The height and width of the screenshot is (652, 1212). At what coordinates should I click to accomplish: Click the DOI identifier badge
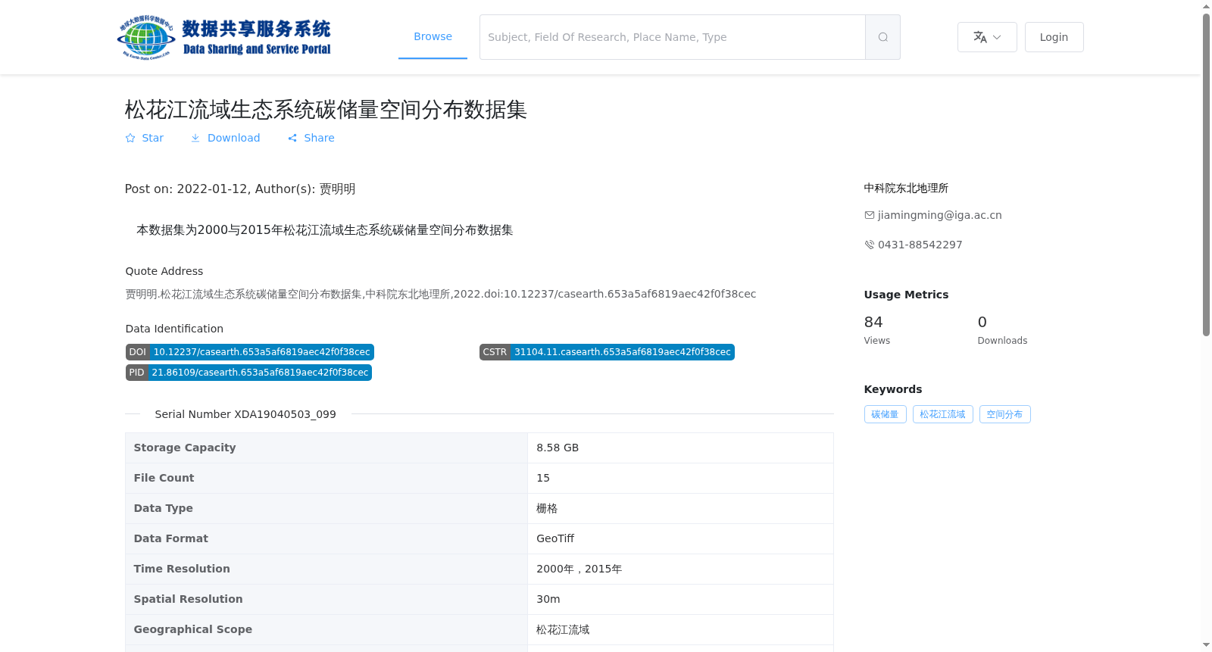250,352
